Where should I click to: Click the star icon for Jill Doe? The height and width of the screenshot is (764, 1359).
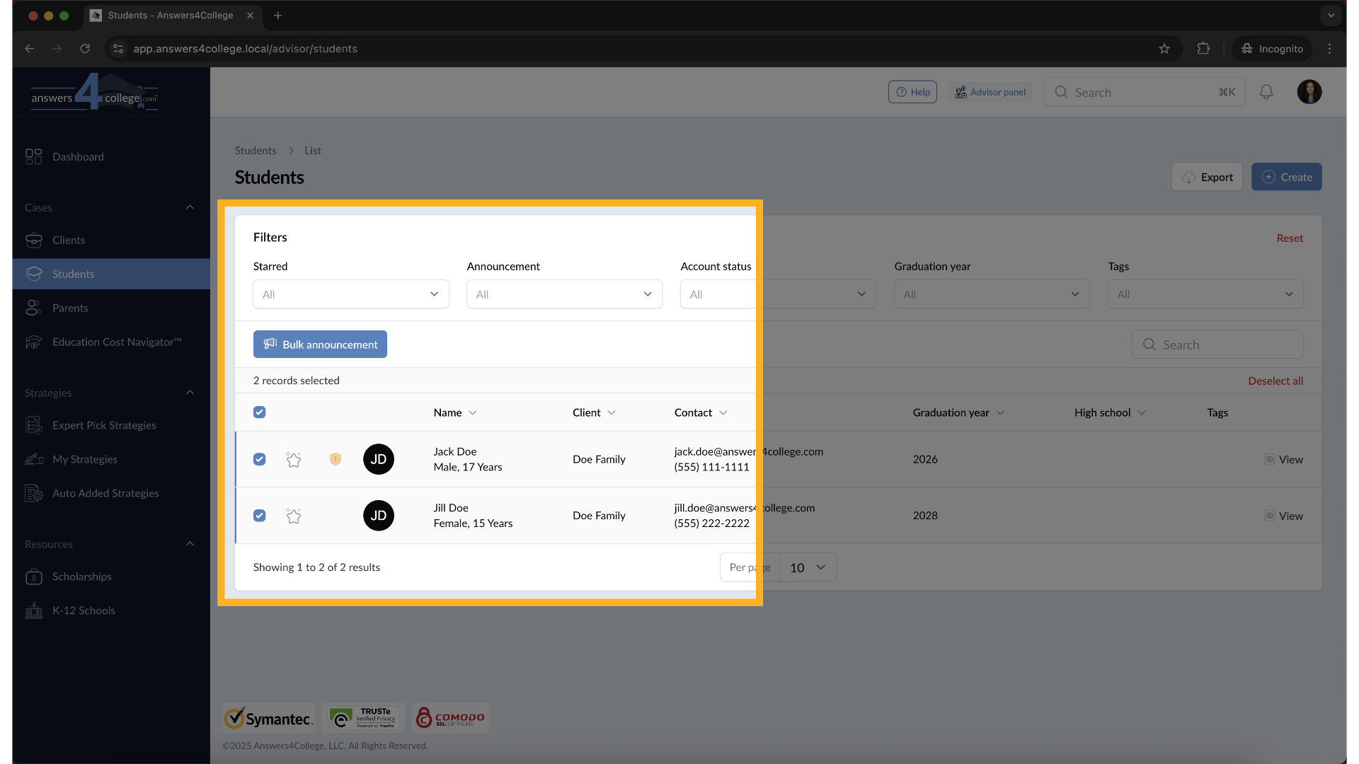click(x=294, y=516)
